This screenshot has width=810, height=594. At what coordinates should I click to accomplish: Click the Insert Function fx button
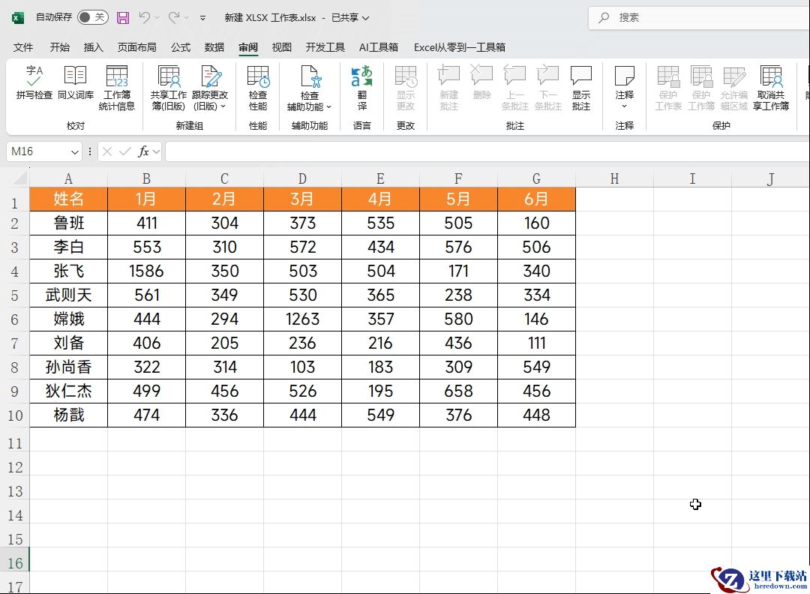(x=143, y=151)
